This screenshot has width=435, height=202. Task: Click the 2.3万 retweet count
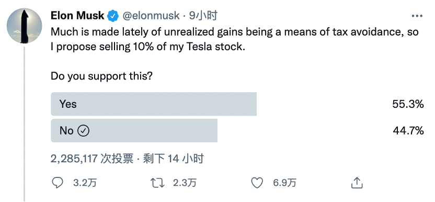[x=185, y=183]
